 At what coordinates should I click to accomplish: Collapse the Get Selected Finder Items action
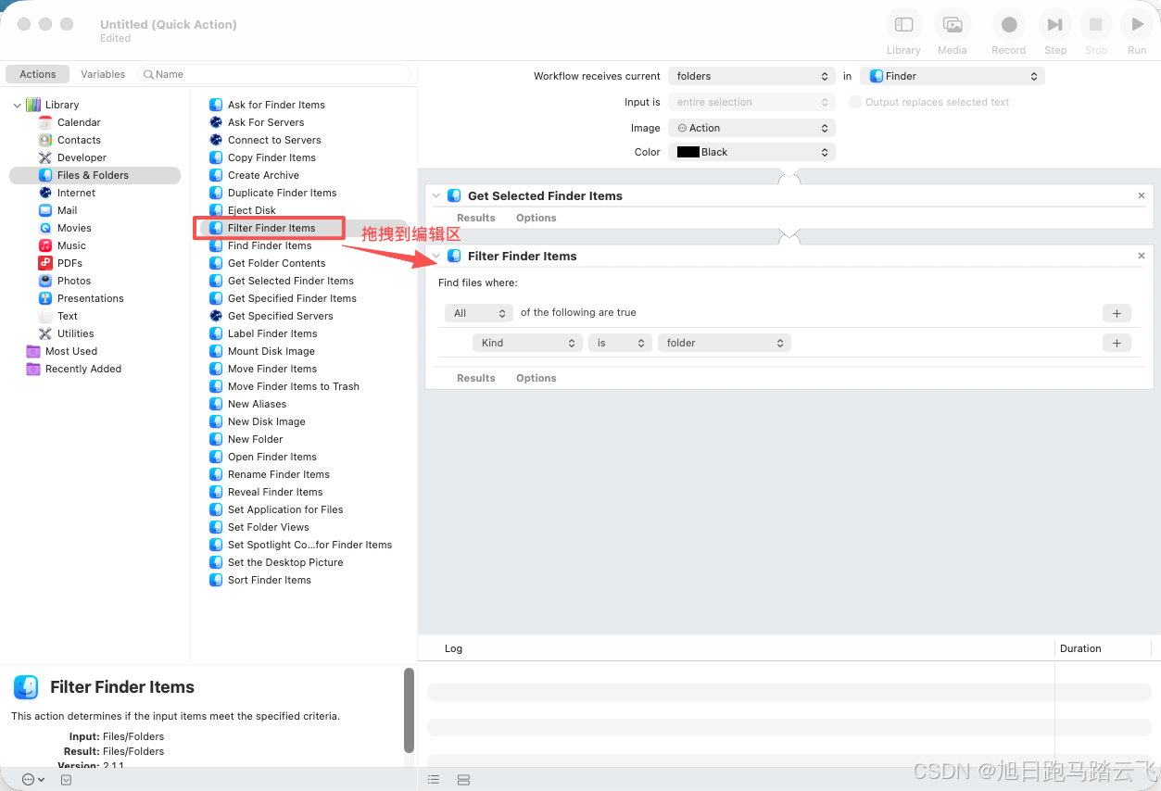436,195
